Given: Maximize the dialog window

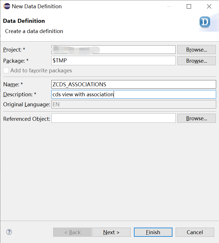Looking at the screenshot, I should click(189, 6).
